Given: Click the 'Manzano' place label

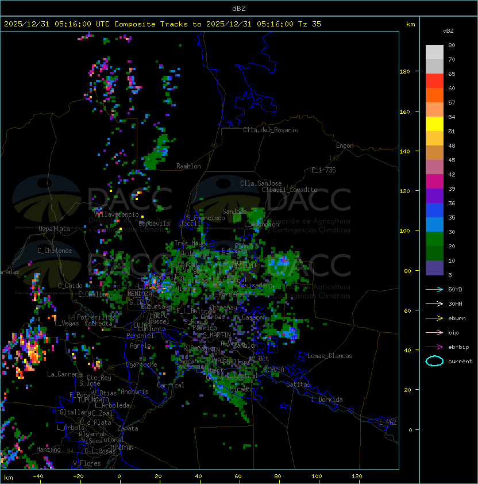Looking at the screenshot, I should pos(48,450).
